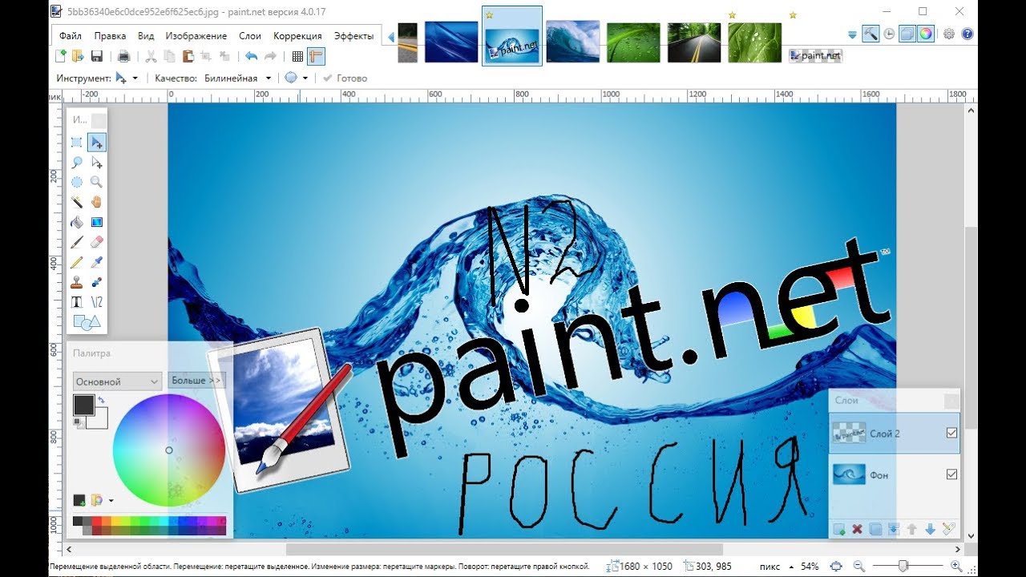Select the Magic Wand tool
This screenshot has width=1026, height=577.
(x=77, y=202)
